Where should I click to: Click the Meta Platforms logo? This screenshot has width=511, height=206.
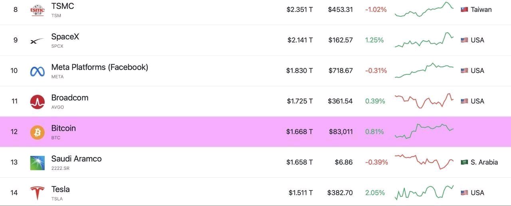tap(38, 71)
